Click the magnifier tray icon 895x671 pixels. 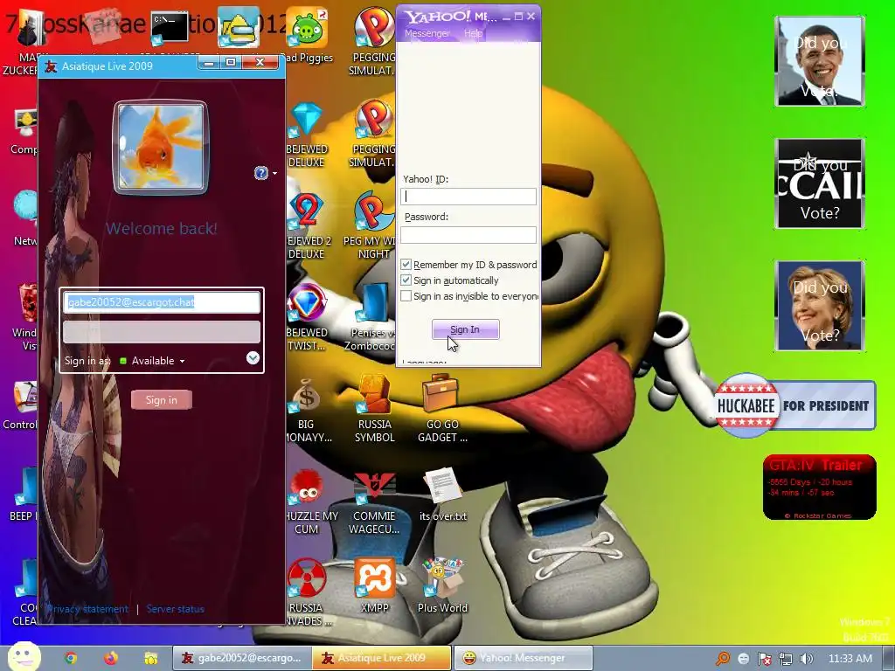pos(723,659)
